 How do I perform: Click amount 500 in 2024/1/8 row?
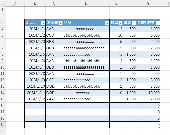pos(148,74)
